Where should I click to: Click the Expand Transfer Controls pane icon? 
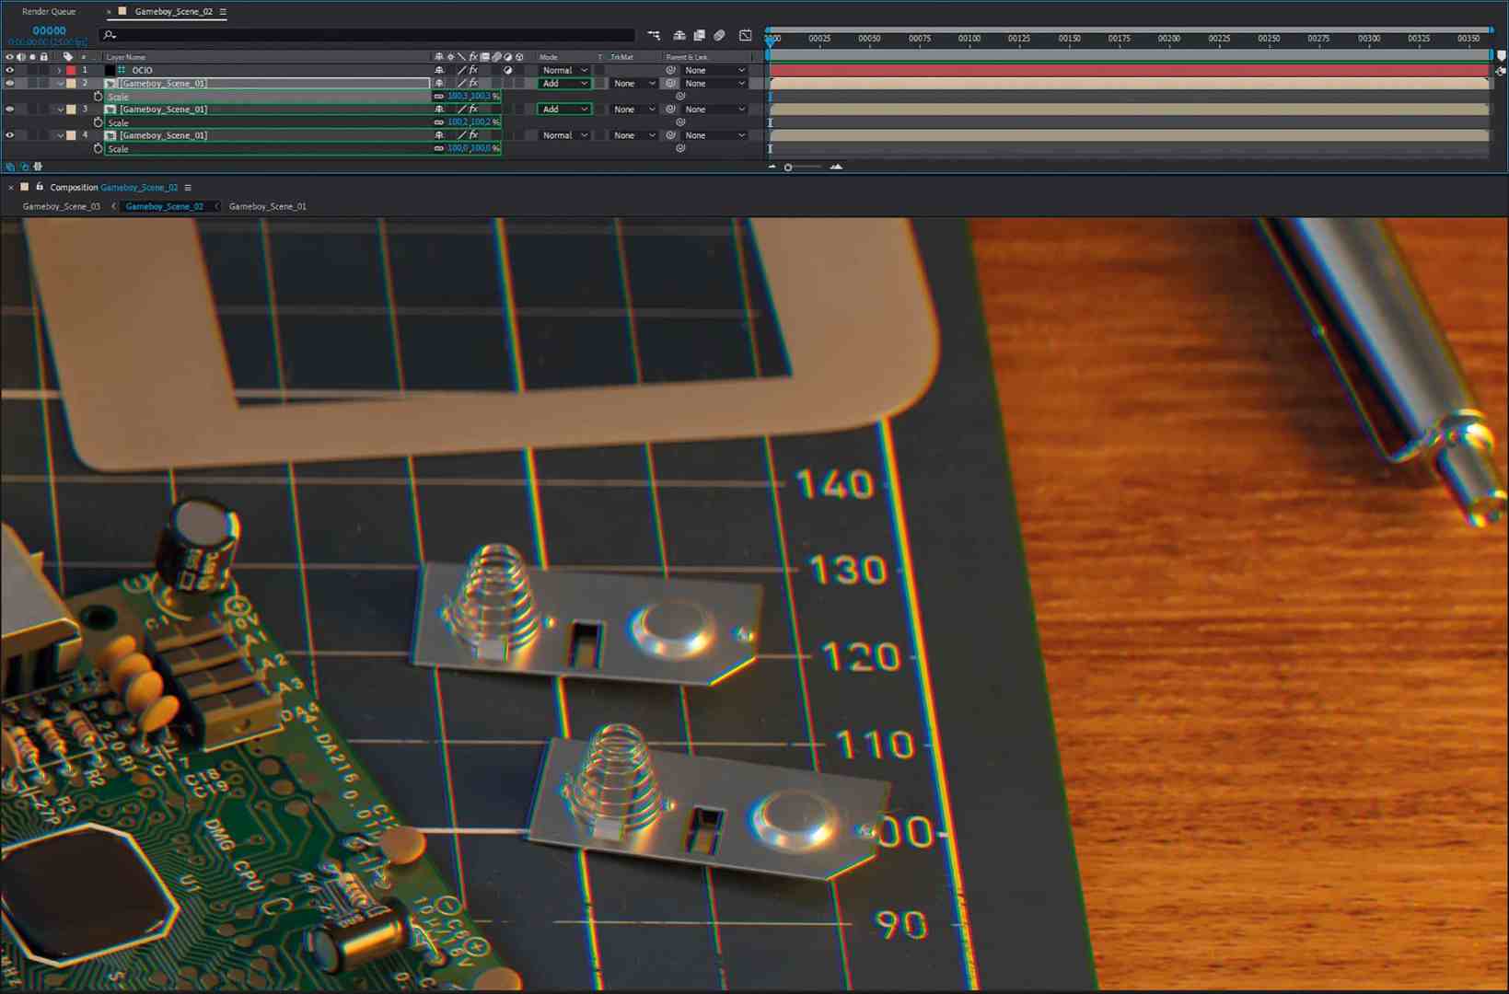point(23,167)
